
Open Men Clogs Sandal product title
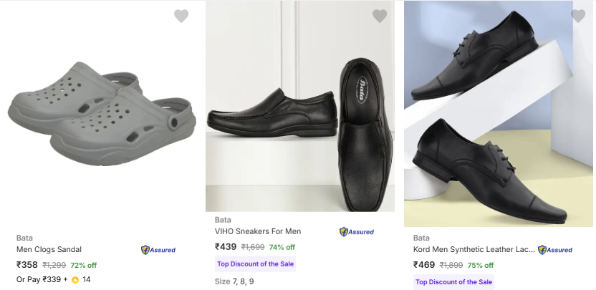pos(49,249)
